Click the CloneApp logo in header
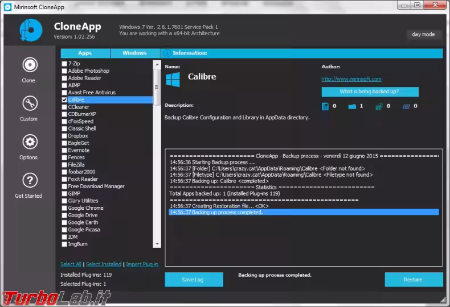 click(x=31, y=30)
